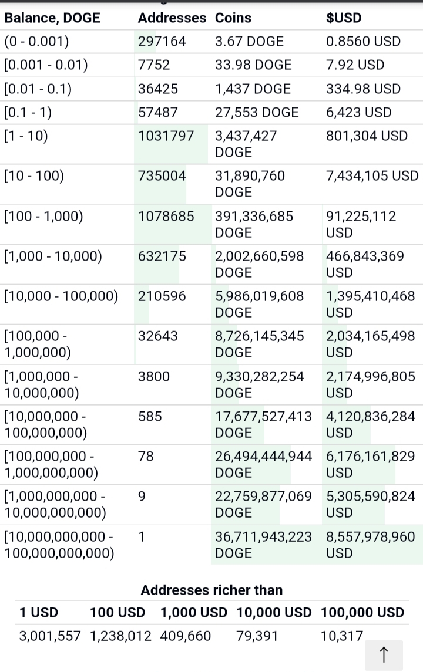This screenshot has height=672, width=423.
Task: Click the 9,330,282,254 DOGE coins cell
Action: 260,384
